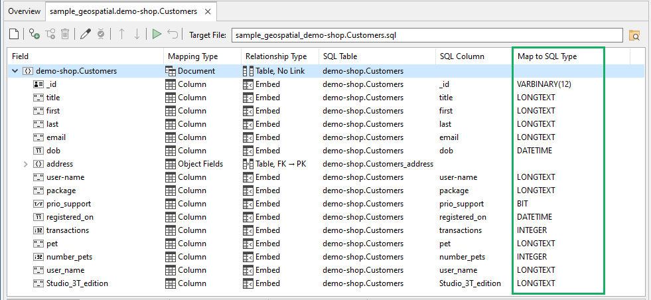651x300 pixels.
Task: Select the VARBINARY(12) type cell for _id
Action: pos(544,84)
